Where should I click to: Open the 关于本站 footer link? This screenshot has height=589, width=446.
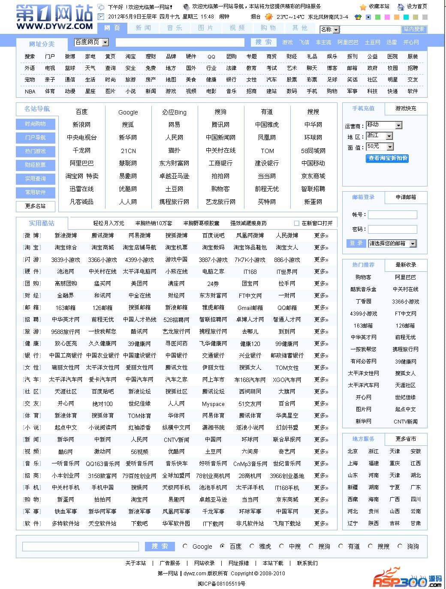pyautogui.click(x=136, y=563)
